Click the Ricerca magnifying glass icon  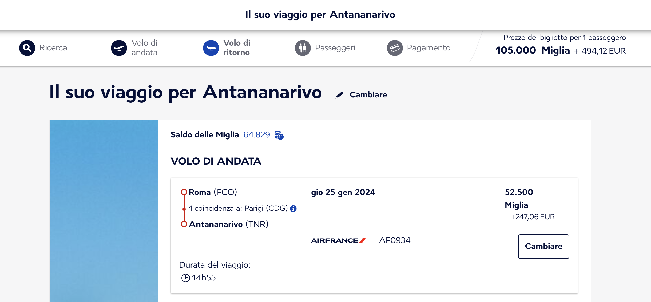coord(27,48)
